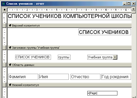Select the Нижний колонтитул section bar
137x98 pixels.
(70, 85)
